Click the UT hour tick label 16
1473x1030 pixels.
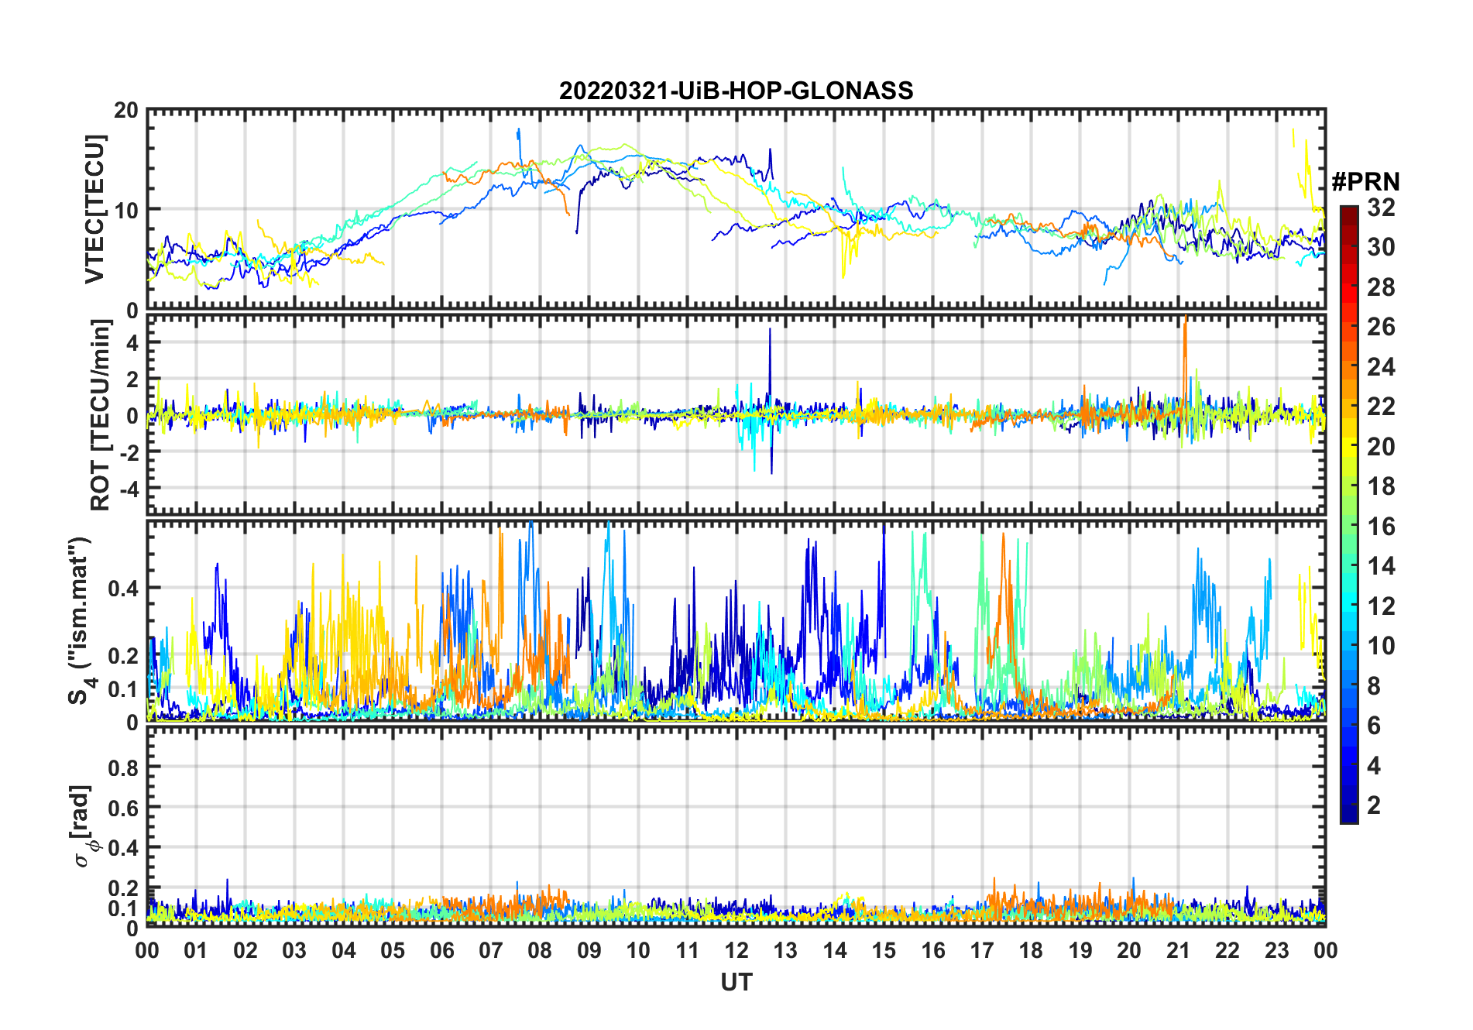[933, 950]
